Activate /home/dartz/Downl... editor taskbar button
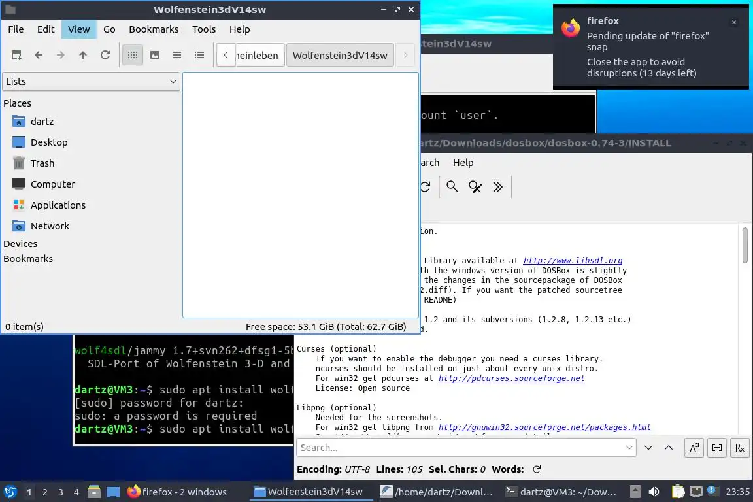This screenshot has height=502, width=753. coord(436,492)
